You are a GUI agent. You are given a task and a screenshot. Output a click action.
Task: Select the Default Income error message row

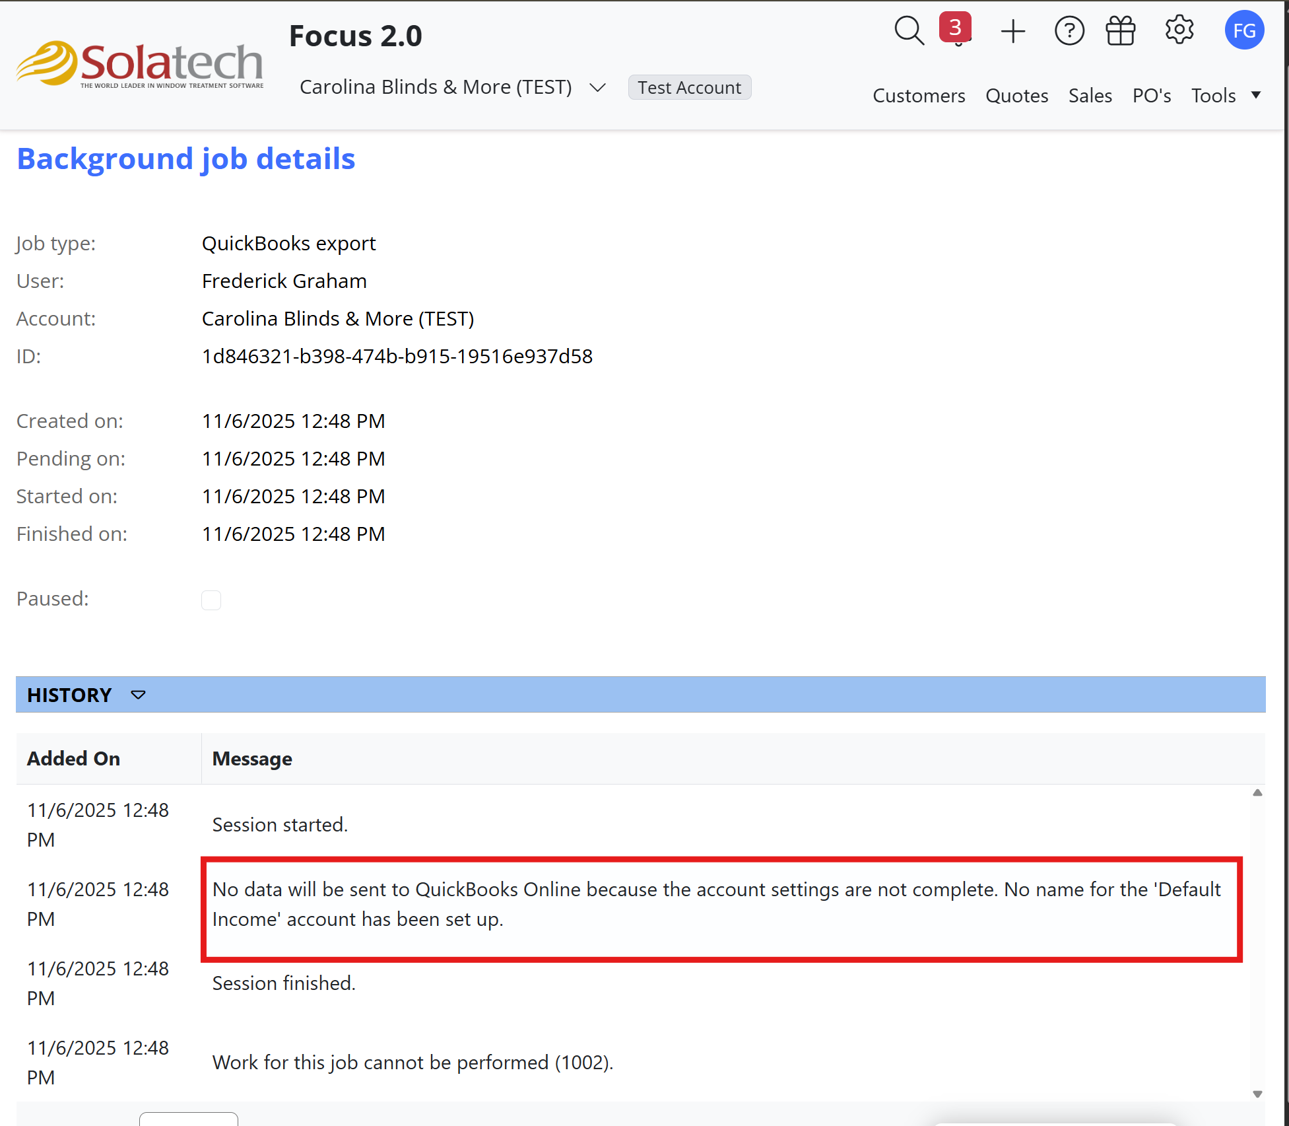pos(716,904)
